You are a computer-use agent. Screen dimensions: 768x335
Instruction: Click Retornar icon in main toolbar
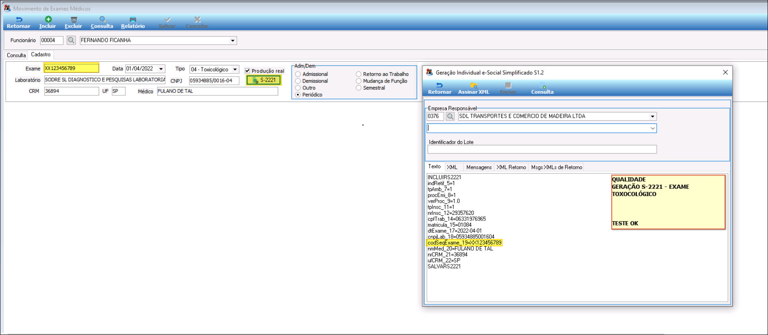pyautogui.click(x=19, y=19)
